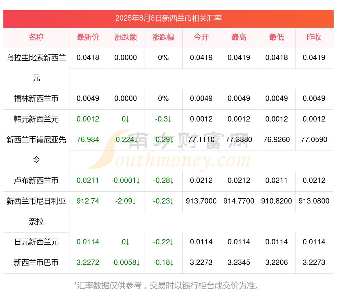
Task: Click the high price 3.2345
Action: pos(239,263)
